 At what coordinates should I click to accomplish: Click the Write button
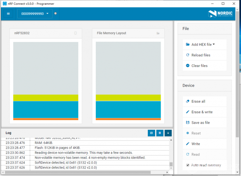(205, 144)
